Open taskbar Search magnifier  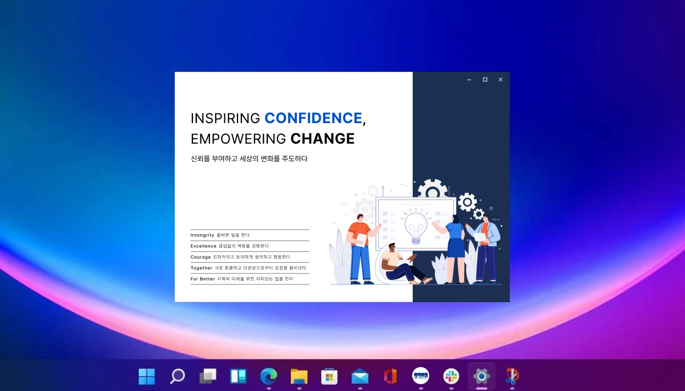(x=178, y=376)
